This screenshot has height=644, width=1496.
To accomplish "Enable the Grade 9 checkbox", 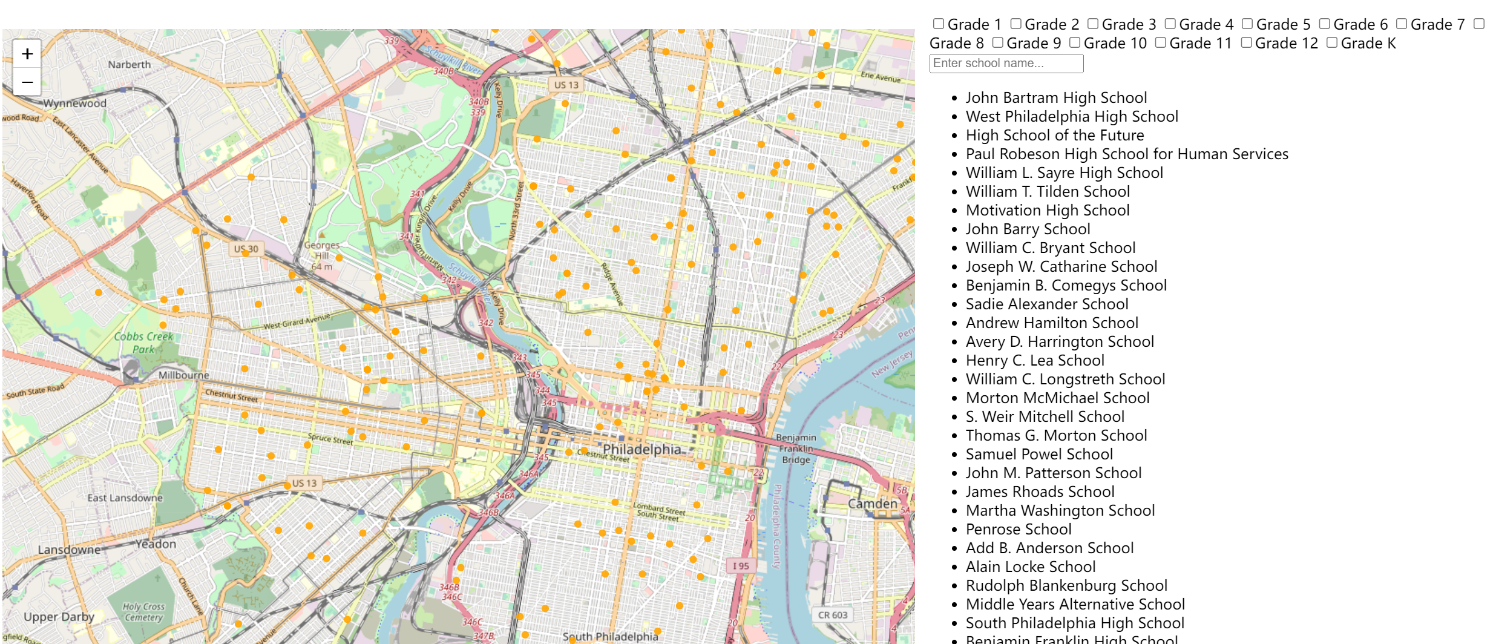I will tap(998, 42).
